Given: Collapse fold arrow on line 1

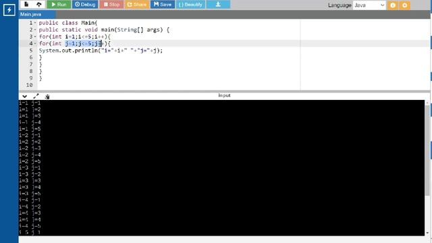Looking at the screenshot, I should (35, 23).
